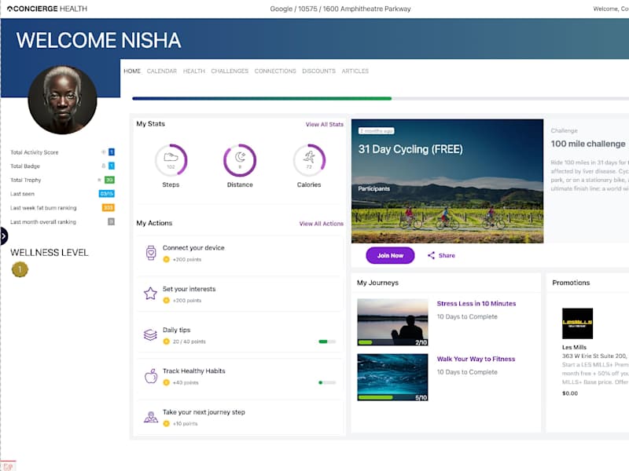Open the View All Actions link
This screenshot has height=471, width=629.
coord(321,224)
